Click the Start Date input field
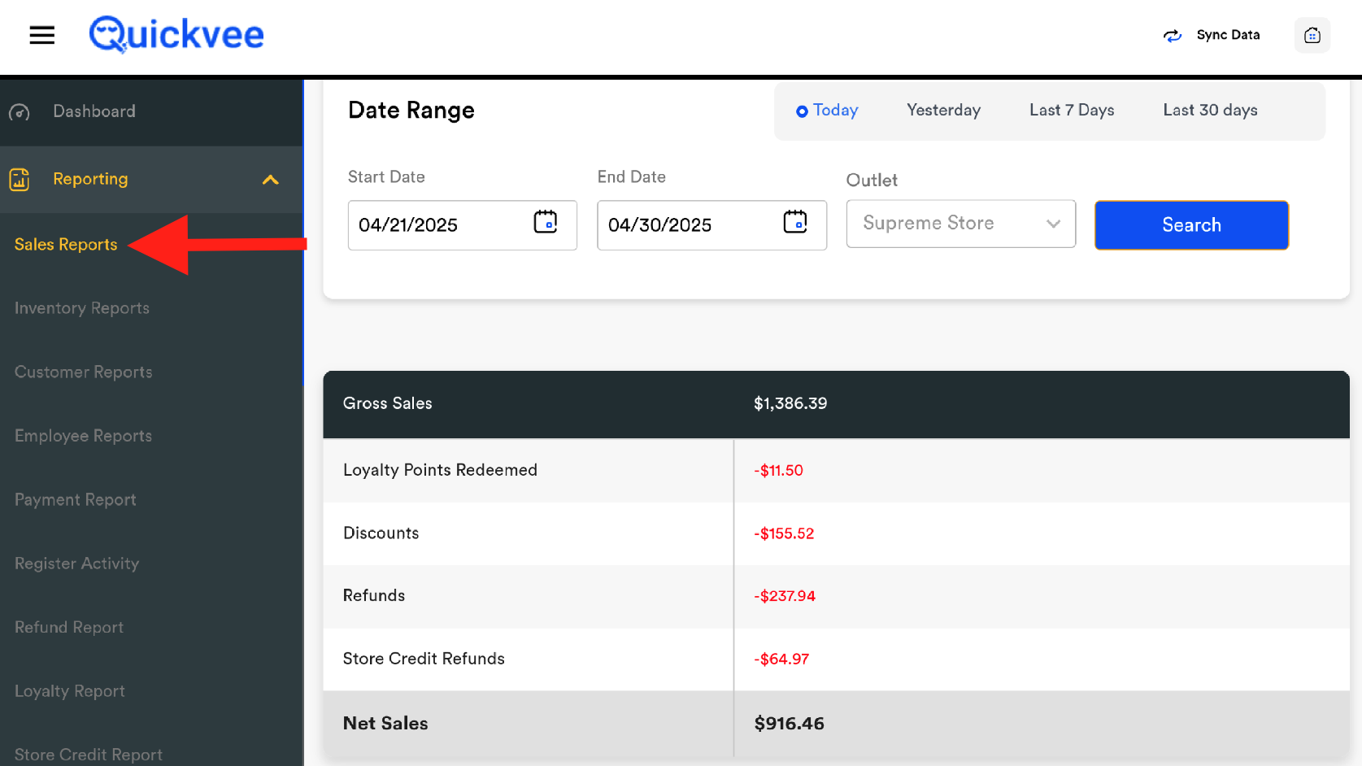Screen dimensions: 1362x766 [x=439, y=225]
